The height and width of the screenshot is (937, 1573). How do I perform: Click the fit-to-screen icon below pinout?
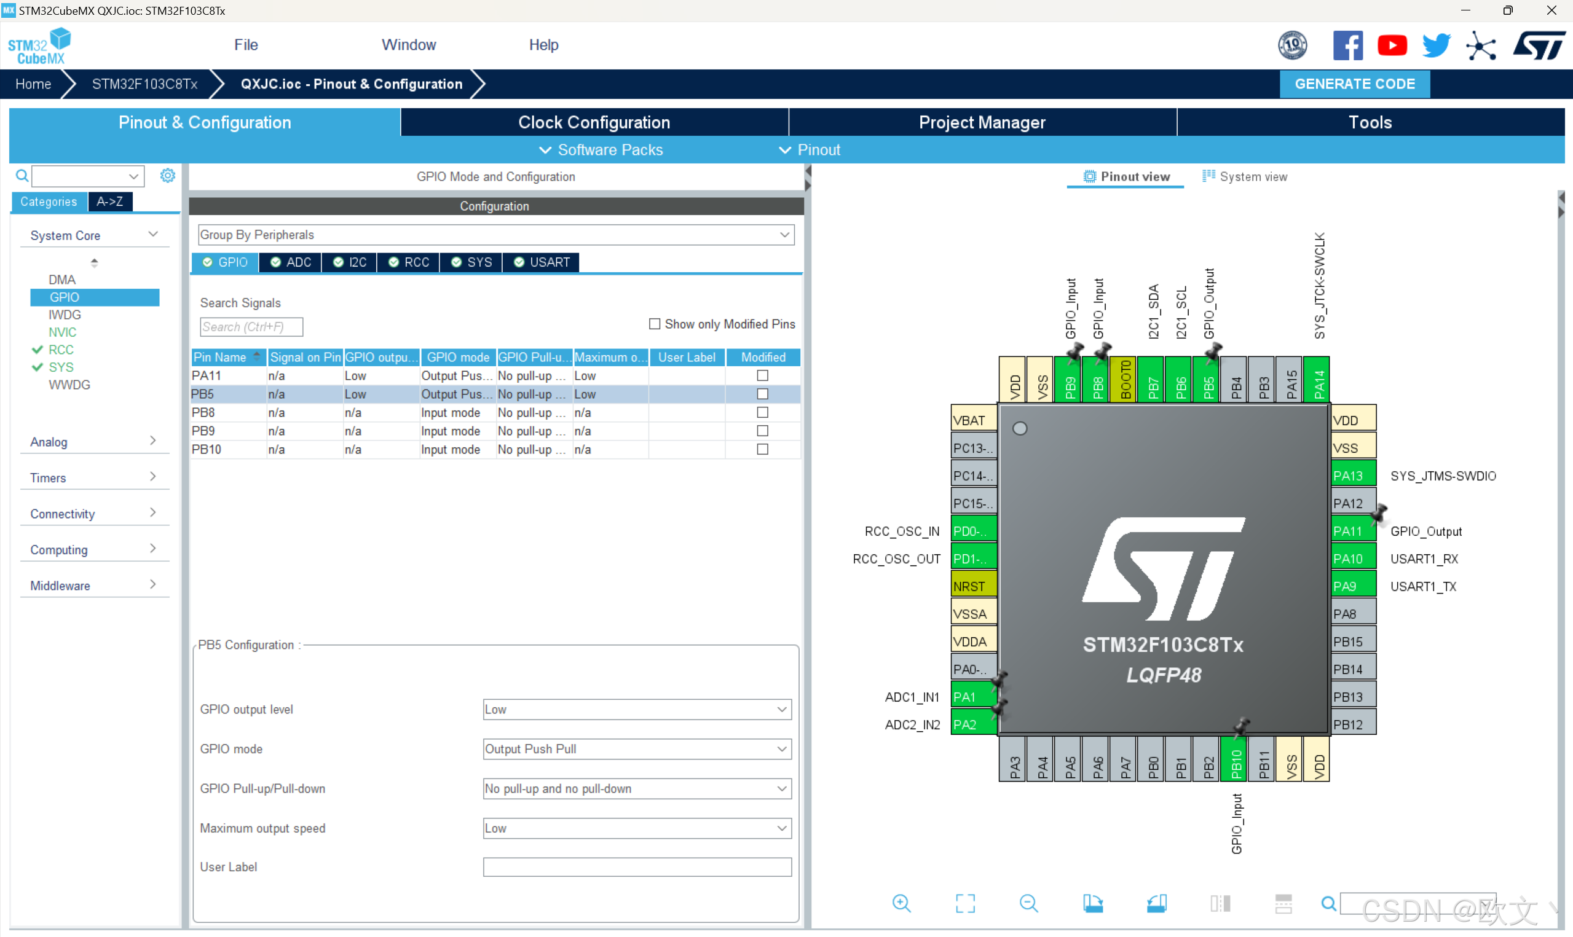(x=965, y=903)
